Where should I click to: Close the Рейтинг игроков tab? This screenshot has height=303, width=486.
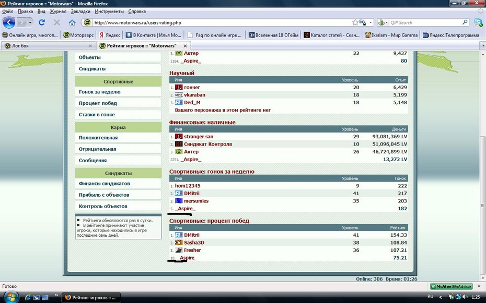[x=185, y=46]
